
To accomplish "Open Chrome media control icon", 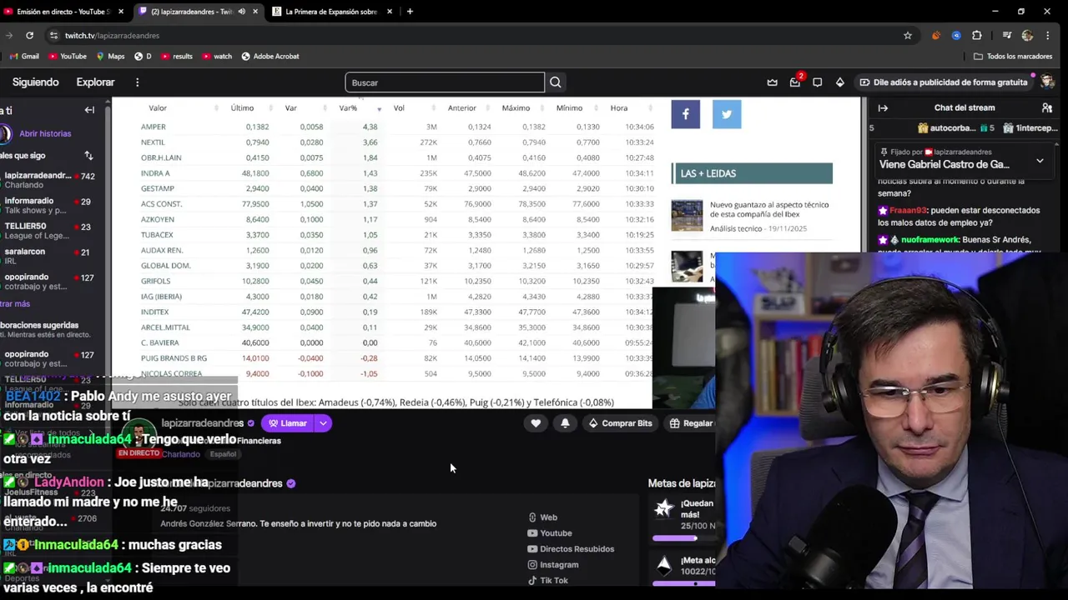I will [1007, 35].
